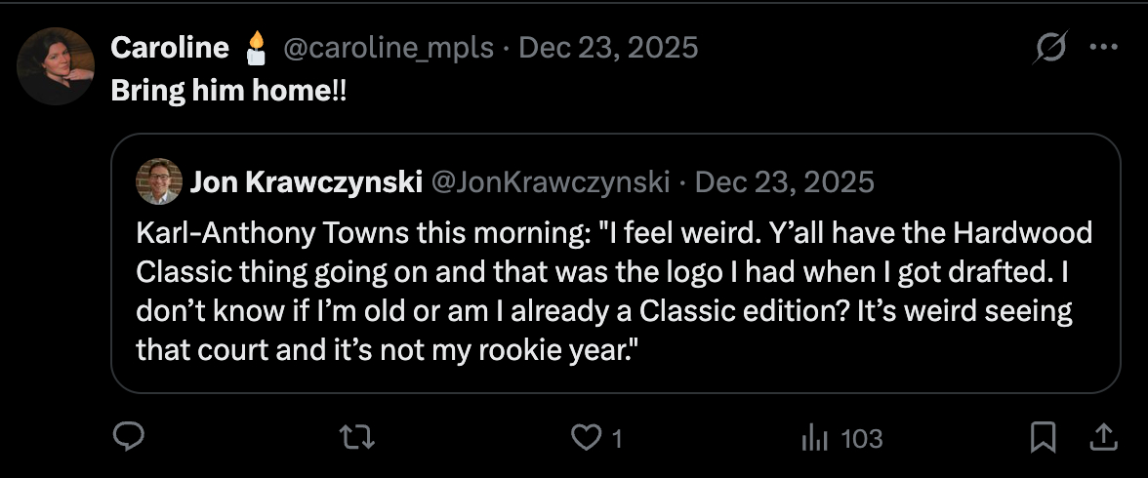1148x478 pixels.
Task: Bookmark Caroline's tweet
Action: coord(1044,438)
